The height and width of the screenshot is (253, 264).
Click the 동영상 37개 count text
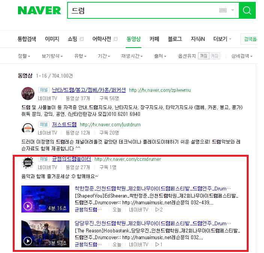coord(78,98)
